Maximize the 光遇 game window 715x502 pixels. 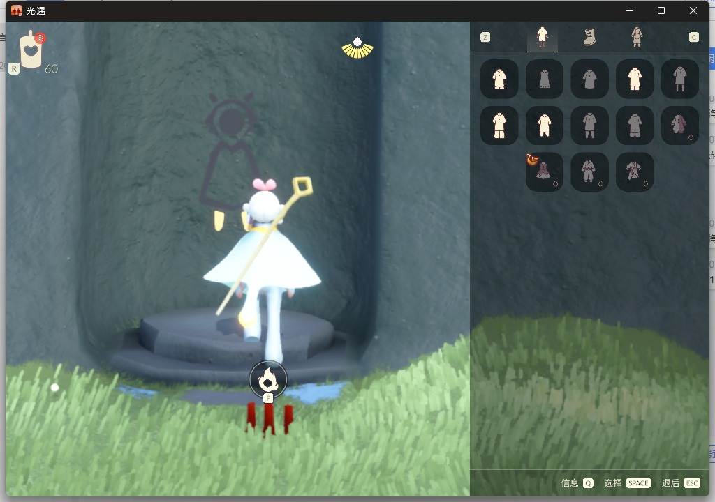click(x=661, y=10)
